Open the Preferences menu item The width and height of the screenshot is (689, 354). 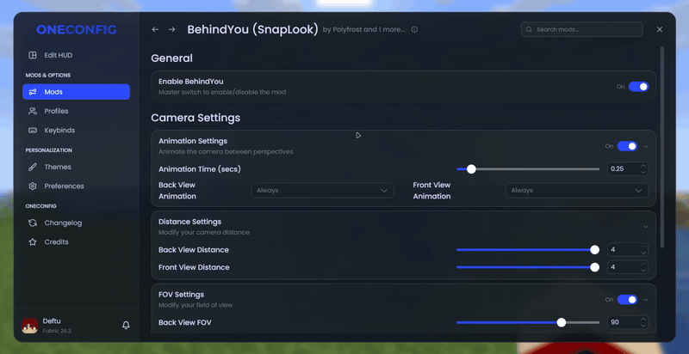pos(76,186)
